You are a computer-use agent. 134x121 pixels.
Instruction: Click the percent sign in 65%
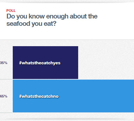tap(6, 96)
